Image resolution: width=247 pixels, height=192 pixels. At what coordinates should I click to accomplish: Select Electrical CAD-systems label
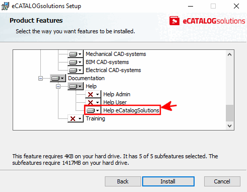pyautogui.click(x=113, y=70)
